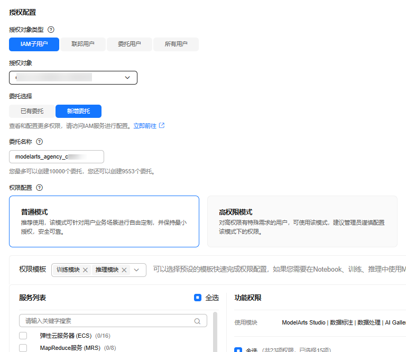Open the 立即前往 link

[145, 126]
